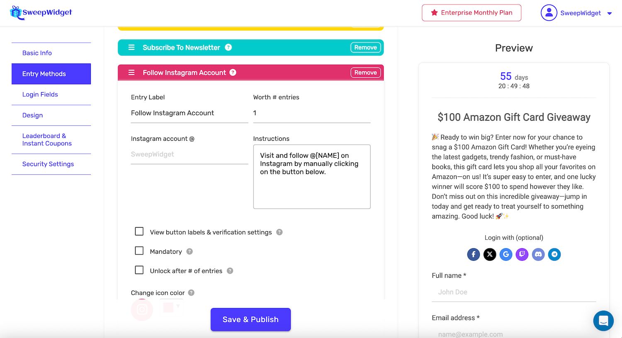Screen dimensions: 622x338
Task: Click the help icon beside Mandatory
Action: [x=190, y=251]
